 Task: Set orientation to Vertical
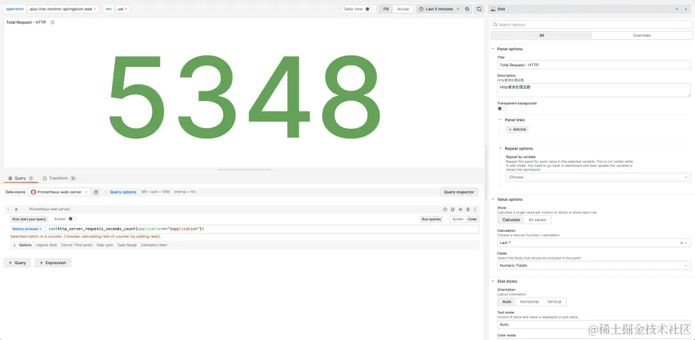click(x=554, y=301)
